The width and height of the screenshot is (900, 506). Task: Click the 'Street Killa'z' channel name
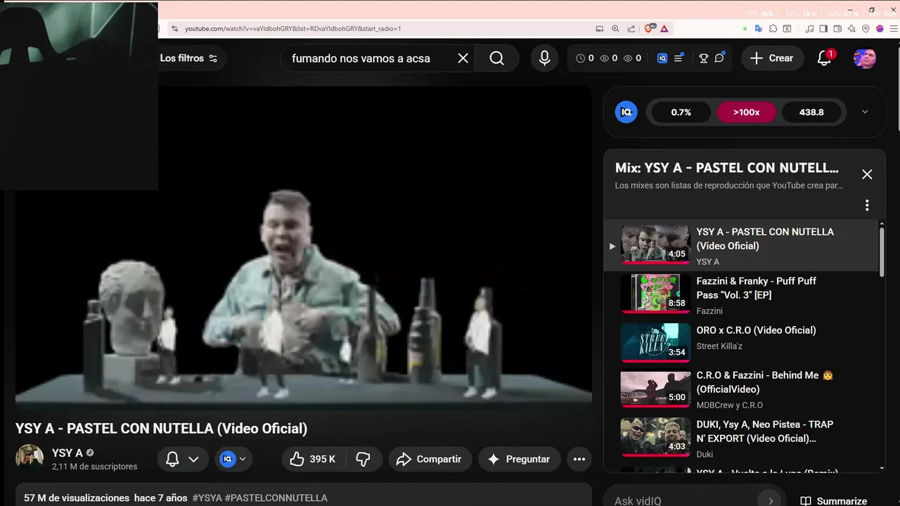pos(719,346)
